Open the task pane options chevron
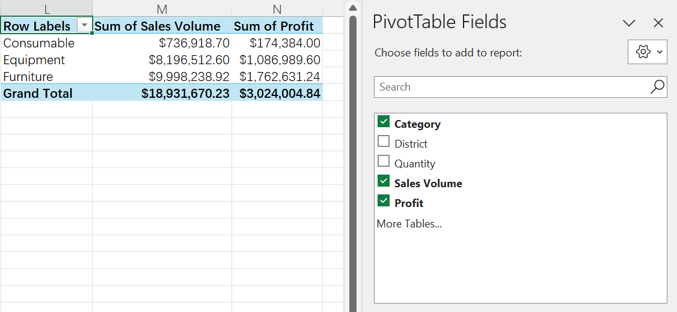677x312 pixels. click(x=629, y=23)
